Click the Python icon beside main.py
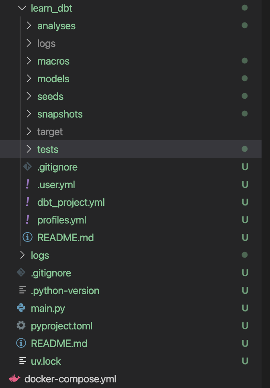 tap(21, 308)
